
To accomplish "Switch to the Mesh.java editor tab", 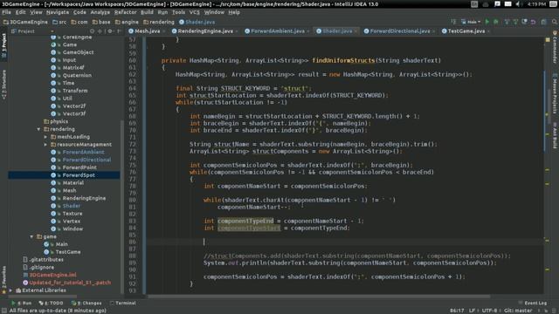I will [x=148, y=31].
